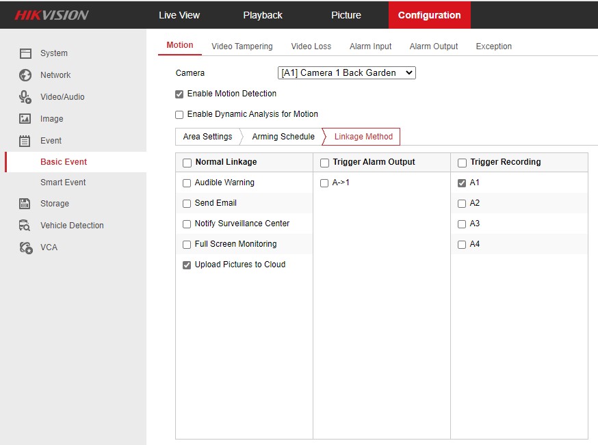Click the Vehicle Detection icon
Viewport: 598px width, 445px height.
[x=25, y=226]
